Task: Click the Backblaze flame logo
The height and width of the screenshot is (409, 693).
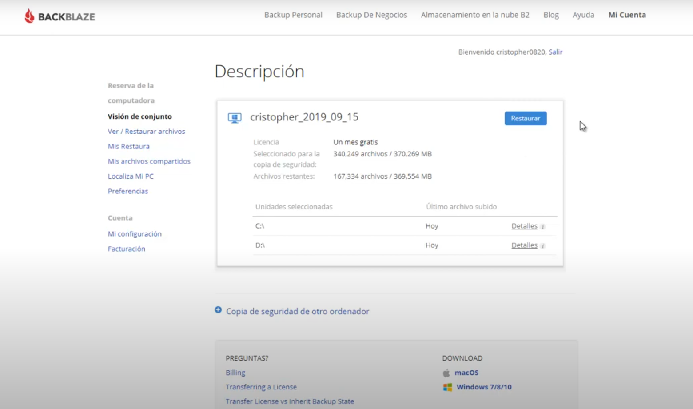Action: [x=30, y=16]
